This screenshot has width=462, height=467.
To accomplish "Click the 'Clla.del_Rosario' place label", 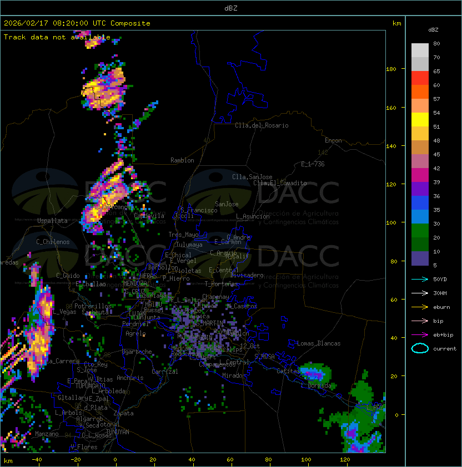I will (x=262, y=125).
